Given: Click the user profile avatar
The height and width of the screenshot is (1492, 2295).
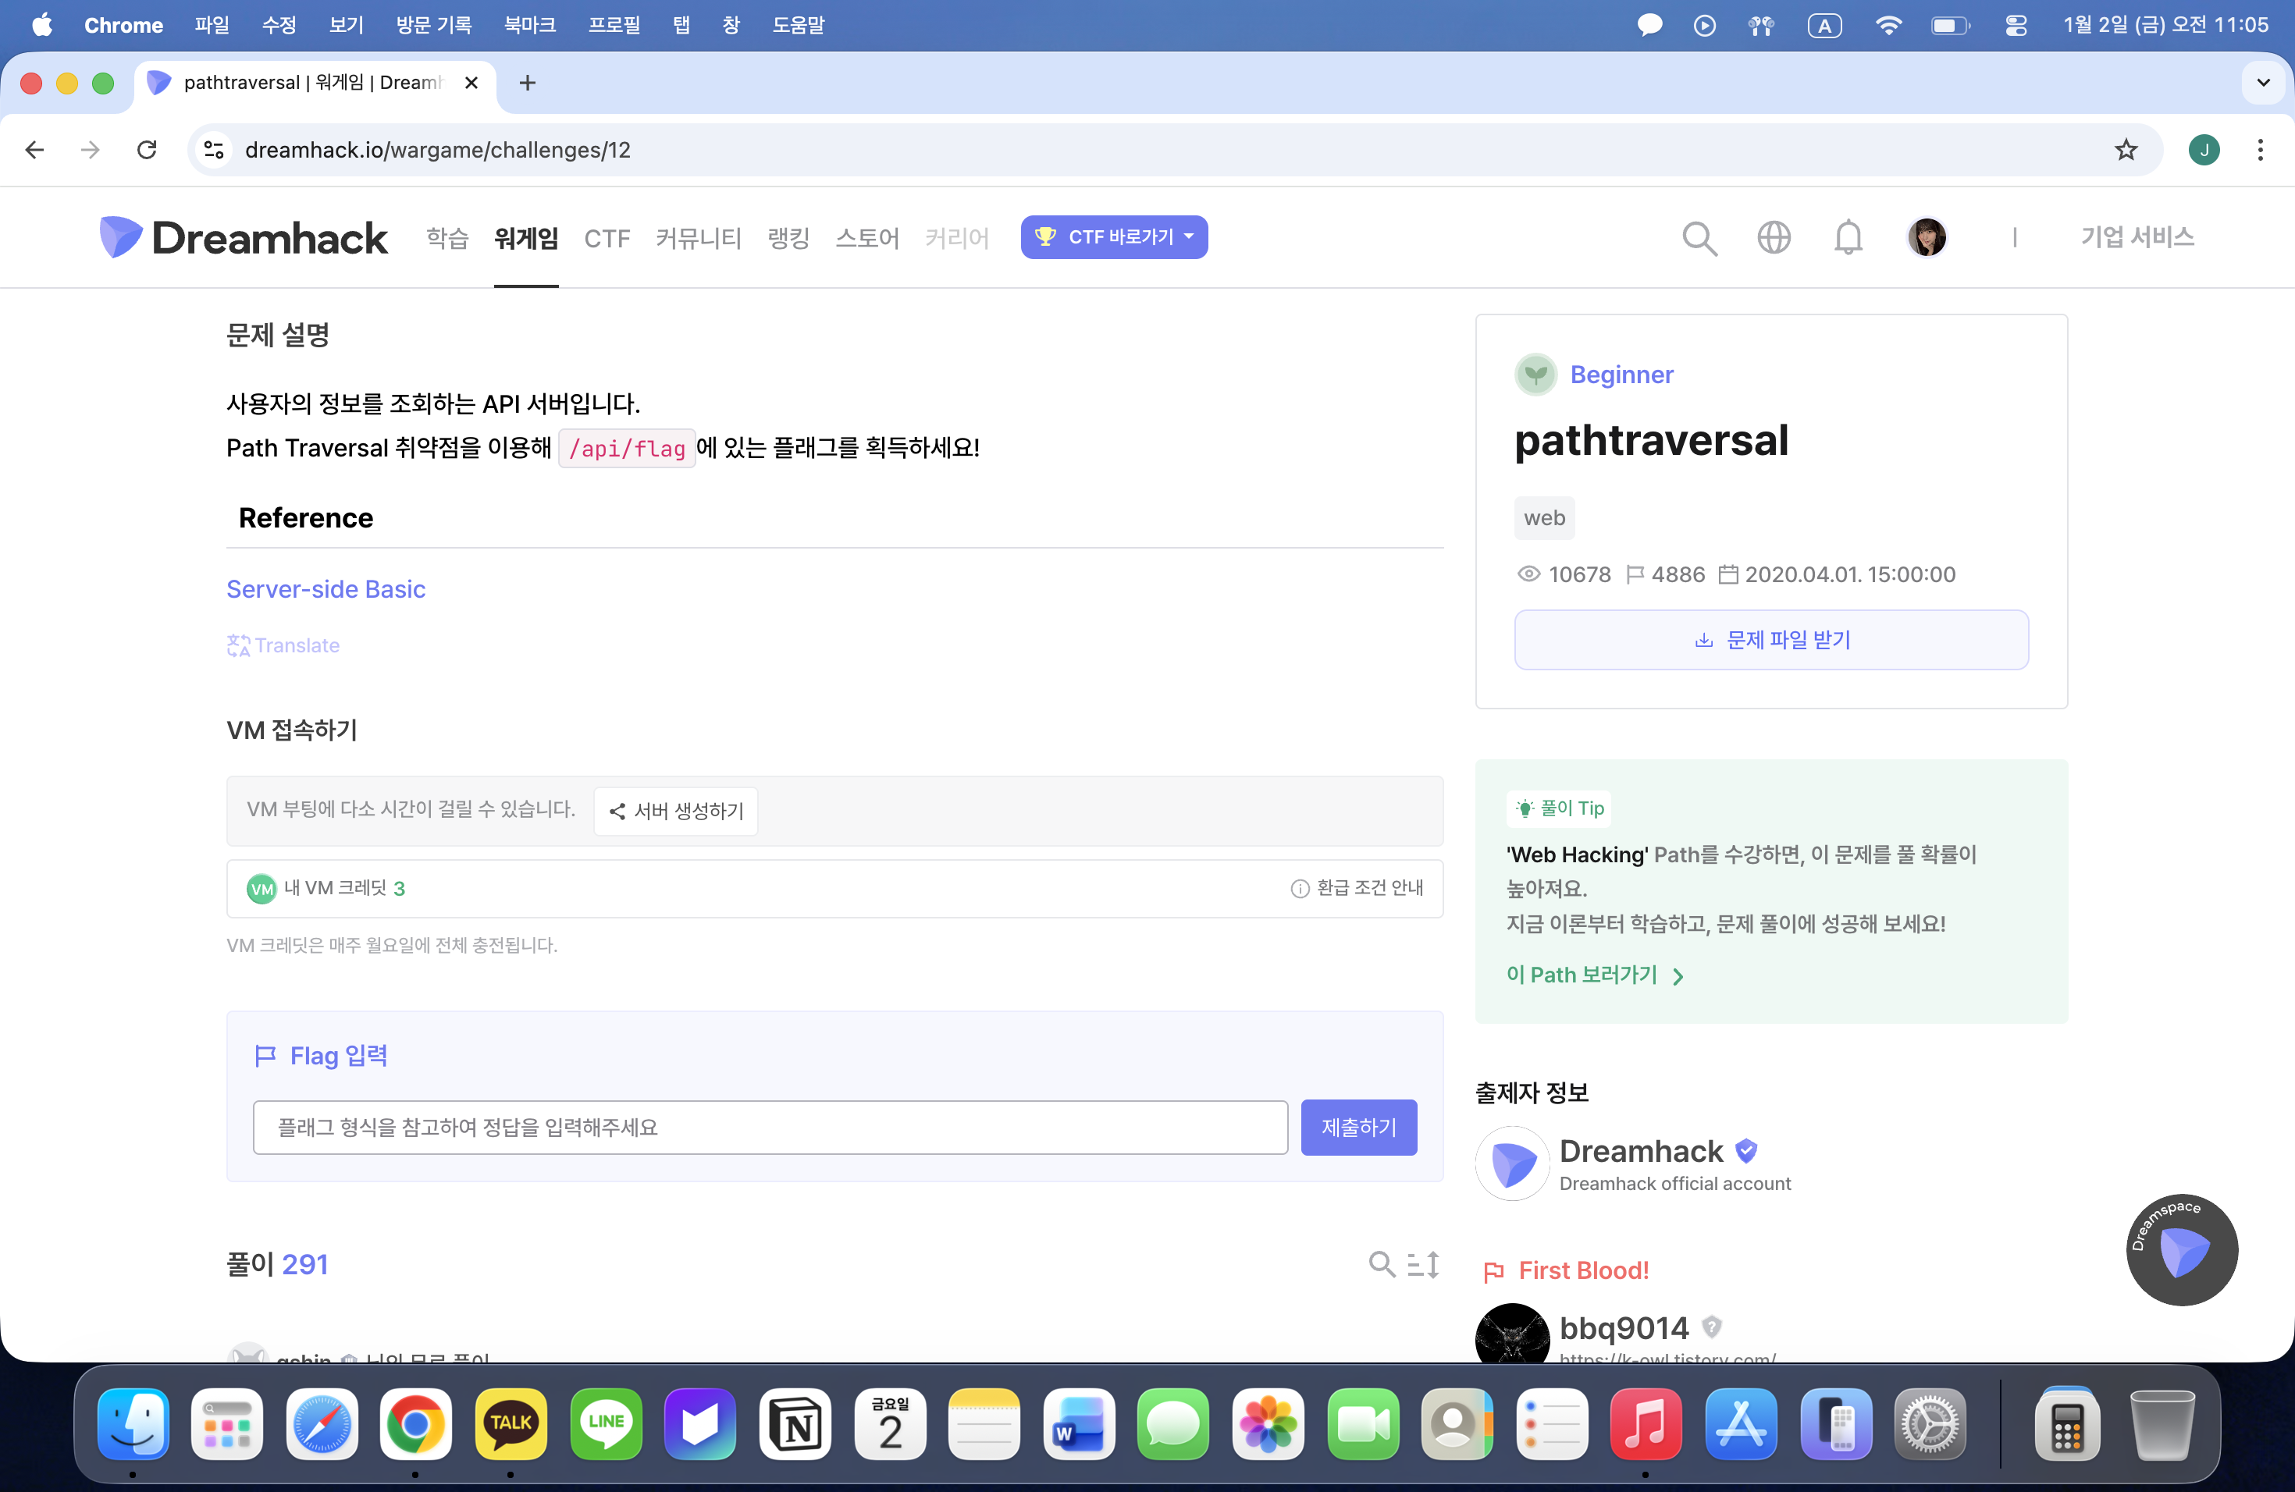Looking at the screenshot, I should pyautogui.click(x=1927, y=237).
